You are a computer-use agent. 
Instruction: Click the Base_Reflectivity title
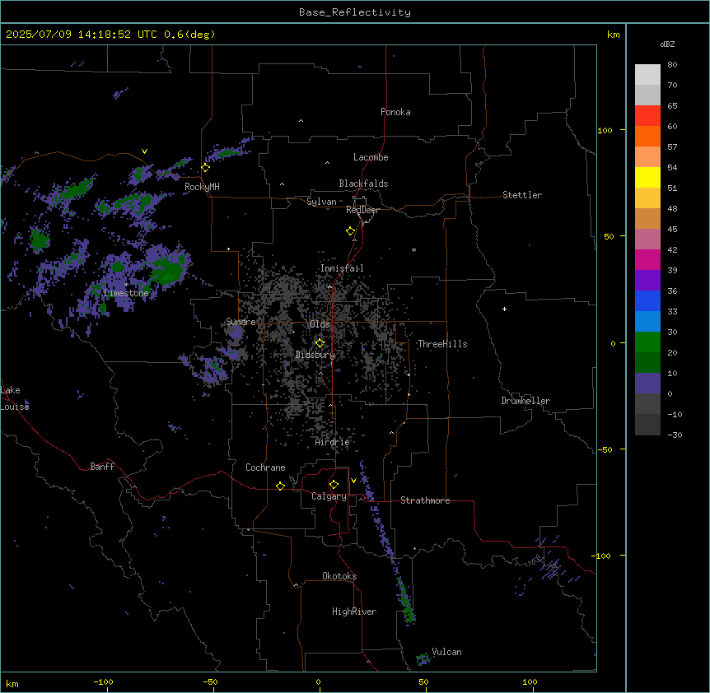pos(355,12)
